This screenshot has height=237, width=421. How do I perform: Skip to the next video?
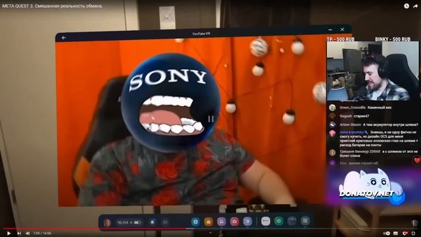click(x=19, y=233)
